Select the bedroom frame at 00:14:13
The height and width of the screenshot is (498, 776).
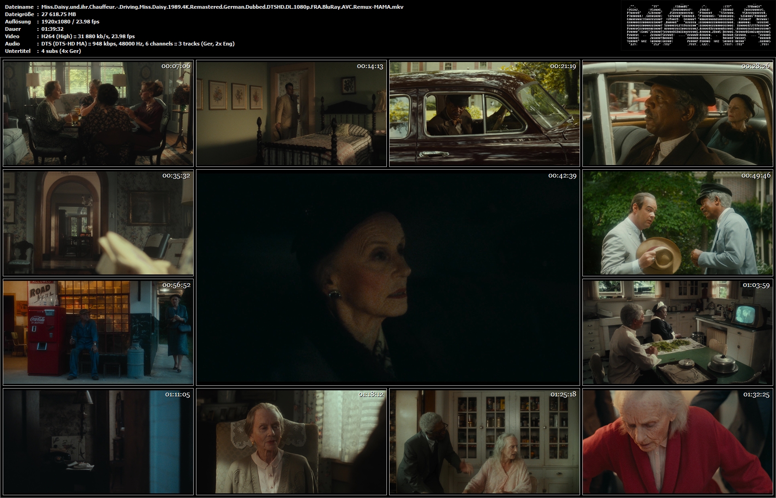click(291, 113)
